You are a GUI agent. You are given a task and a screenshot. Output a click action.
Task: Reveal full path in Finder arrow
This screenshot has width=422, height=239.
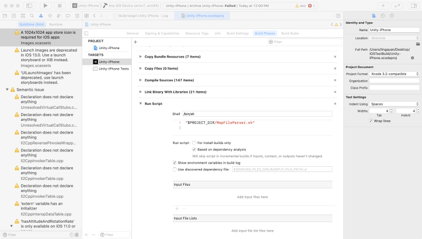413,58
